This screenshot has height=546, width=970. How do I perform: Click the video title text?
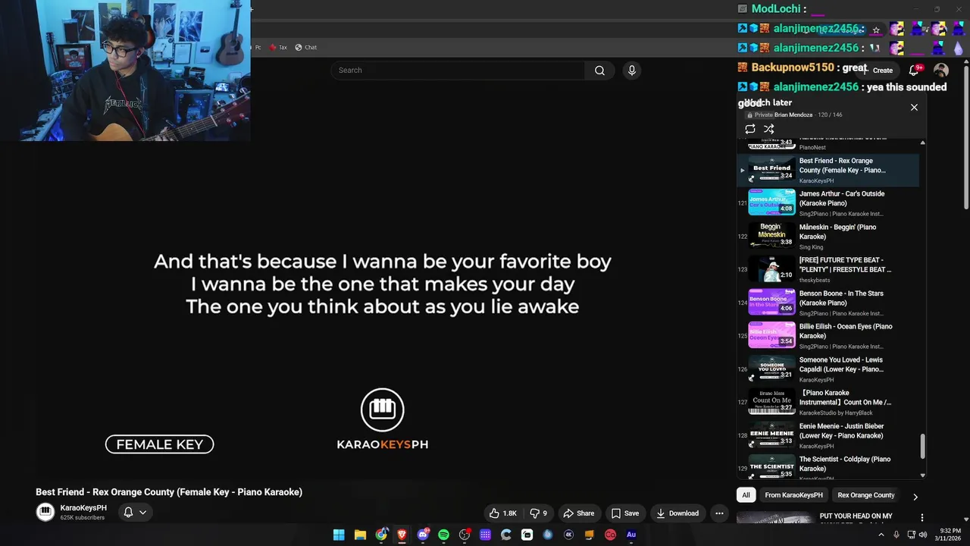[x=169, y=492]
